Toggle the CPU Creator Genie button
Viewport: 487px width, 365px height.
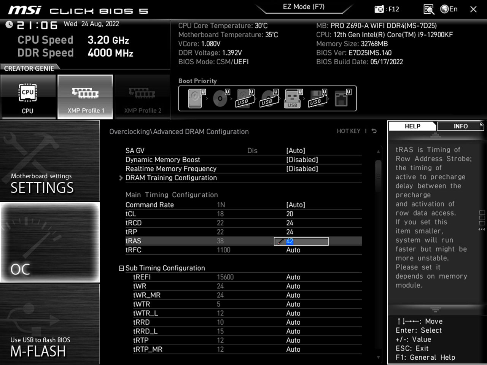[28, 97]
